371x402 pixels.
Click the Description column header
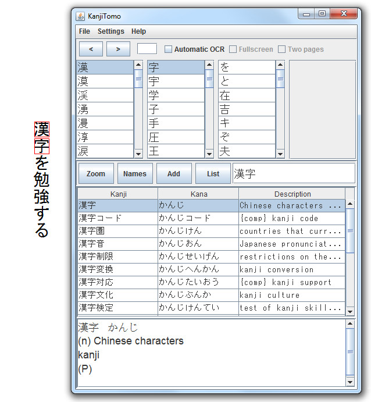(292, 194)
